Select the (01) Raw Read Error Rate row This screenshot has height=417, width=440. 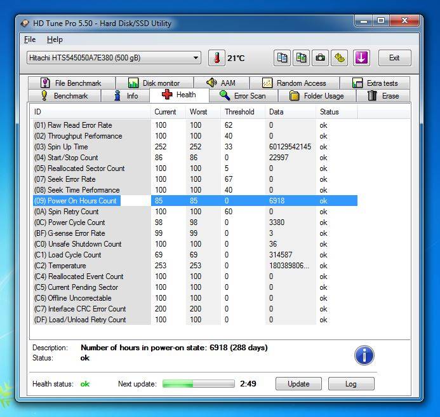coord(195,125)
